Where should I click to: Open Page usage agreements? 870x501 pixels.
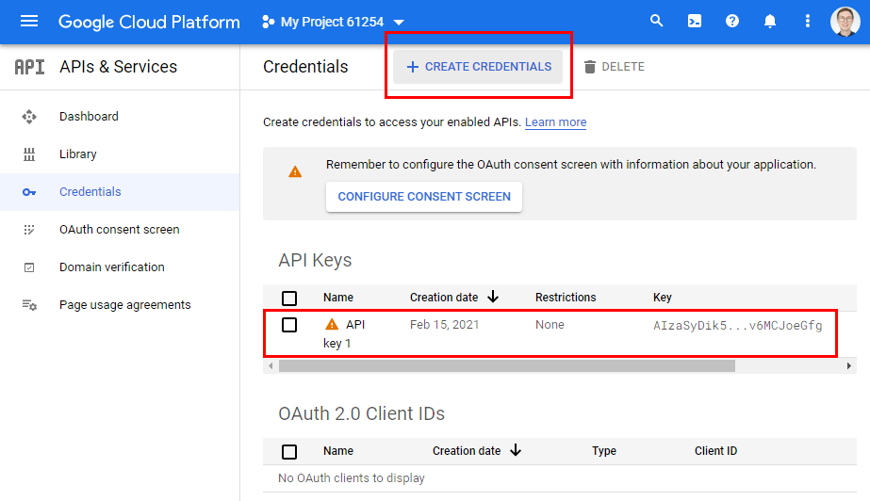[124, 305]
